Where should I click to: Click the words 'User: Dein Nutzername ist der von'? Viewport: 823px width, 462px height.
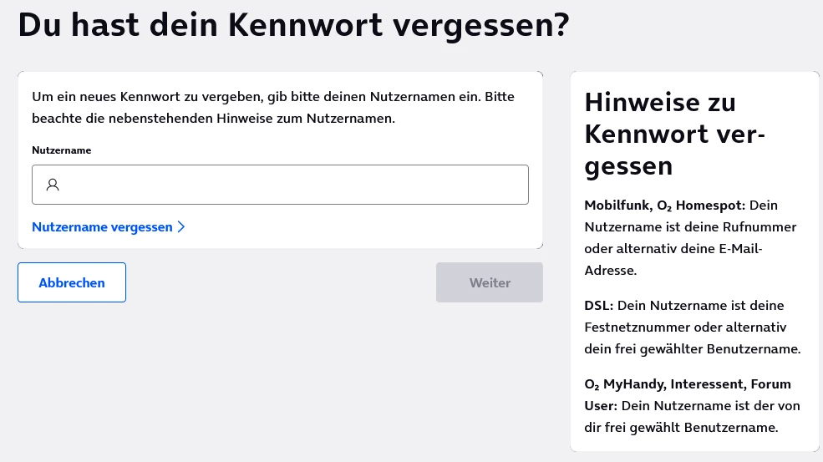pyautogui.click(x=692, y=406)
